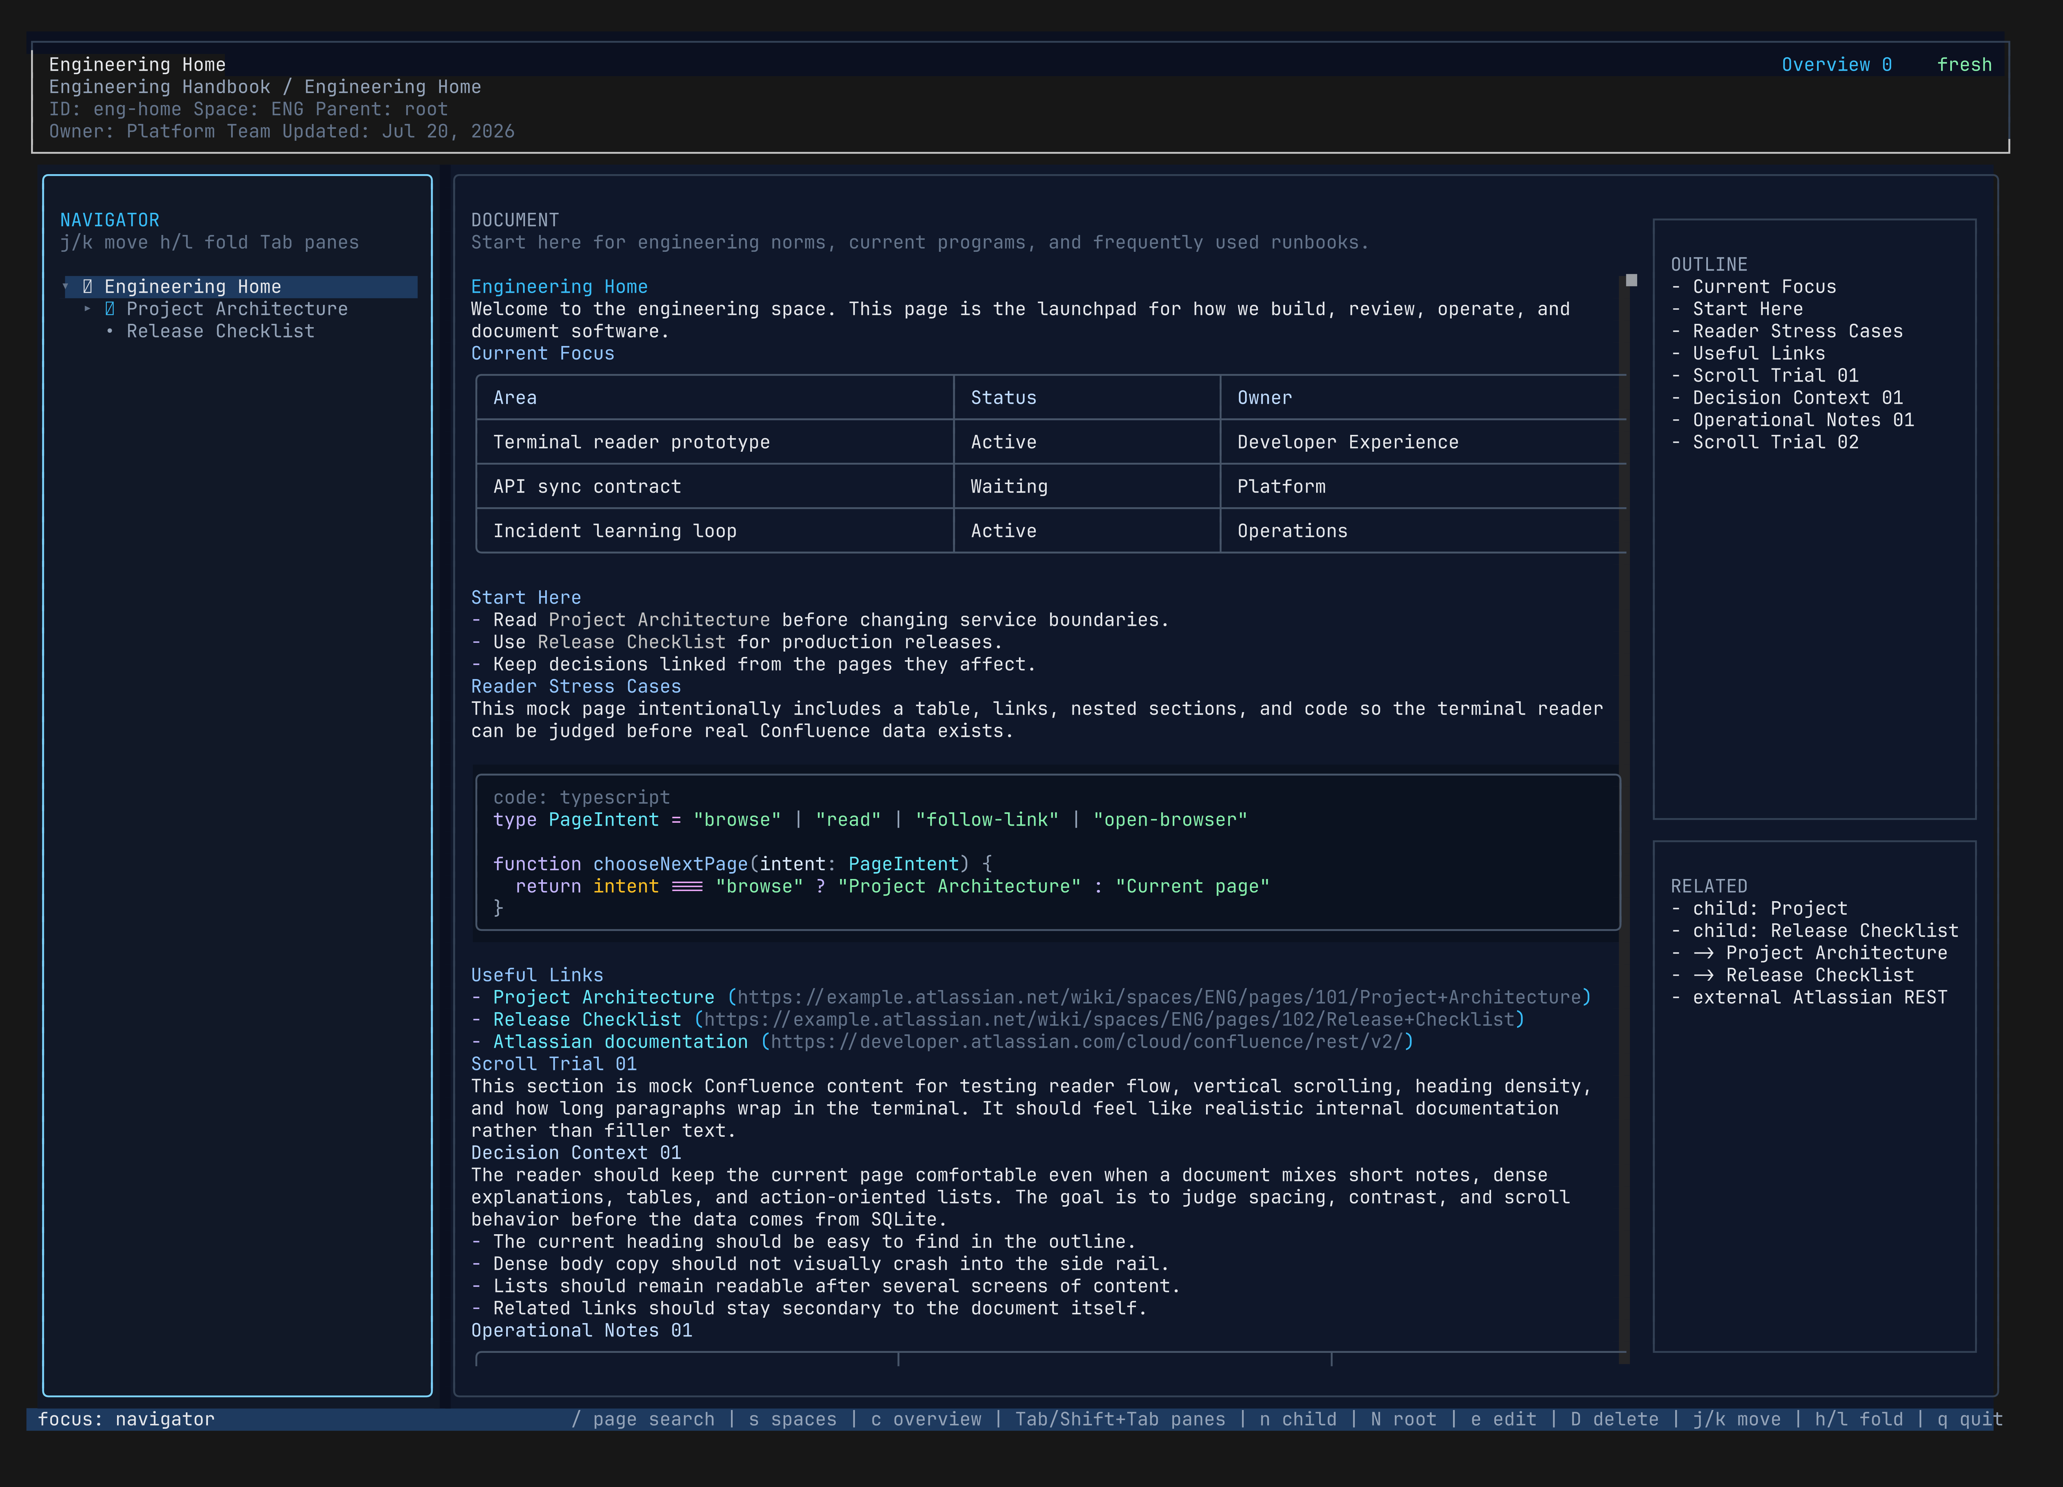Click the 'Current Focus' section heading
Viewport: 2063px width, 1487px height.
click(543, 354)
